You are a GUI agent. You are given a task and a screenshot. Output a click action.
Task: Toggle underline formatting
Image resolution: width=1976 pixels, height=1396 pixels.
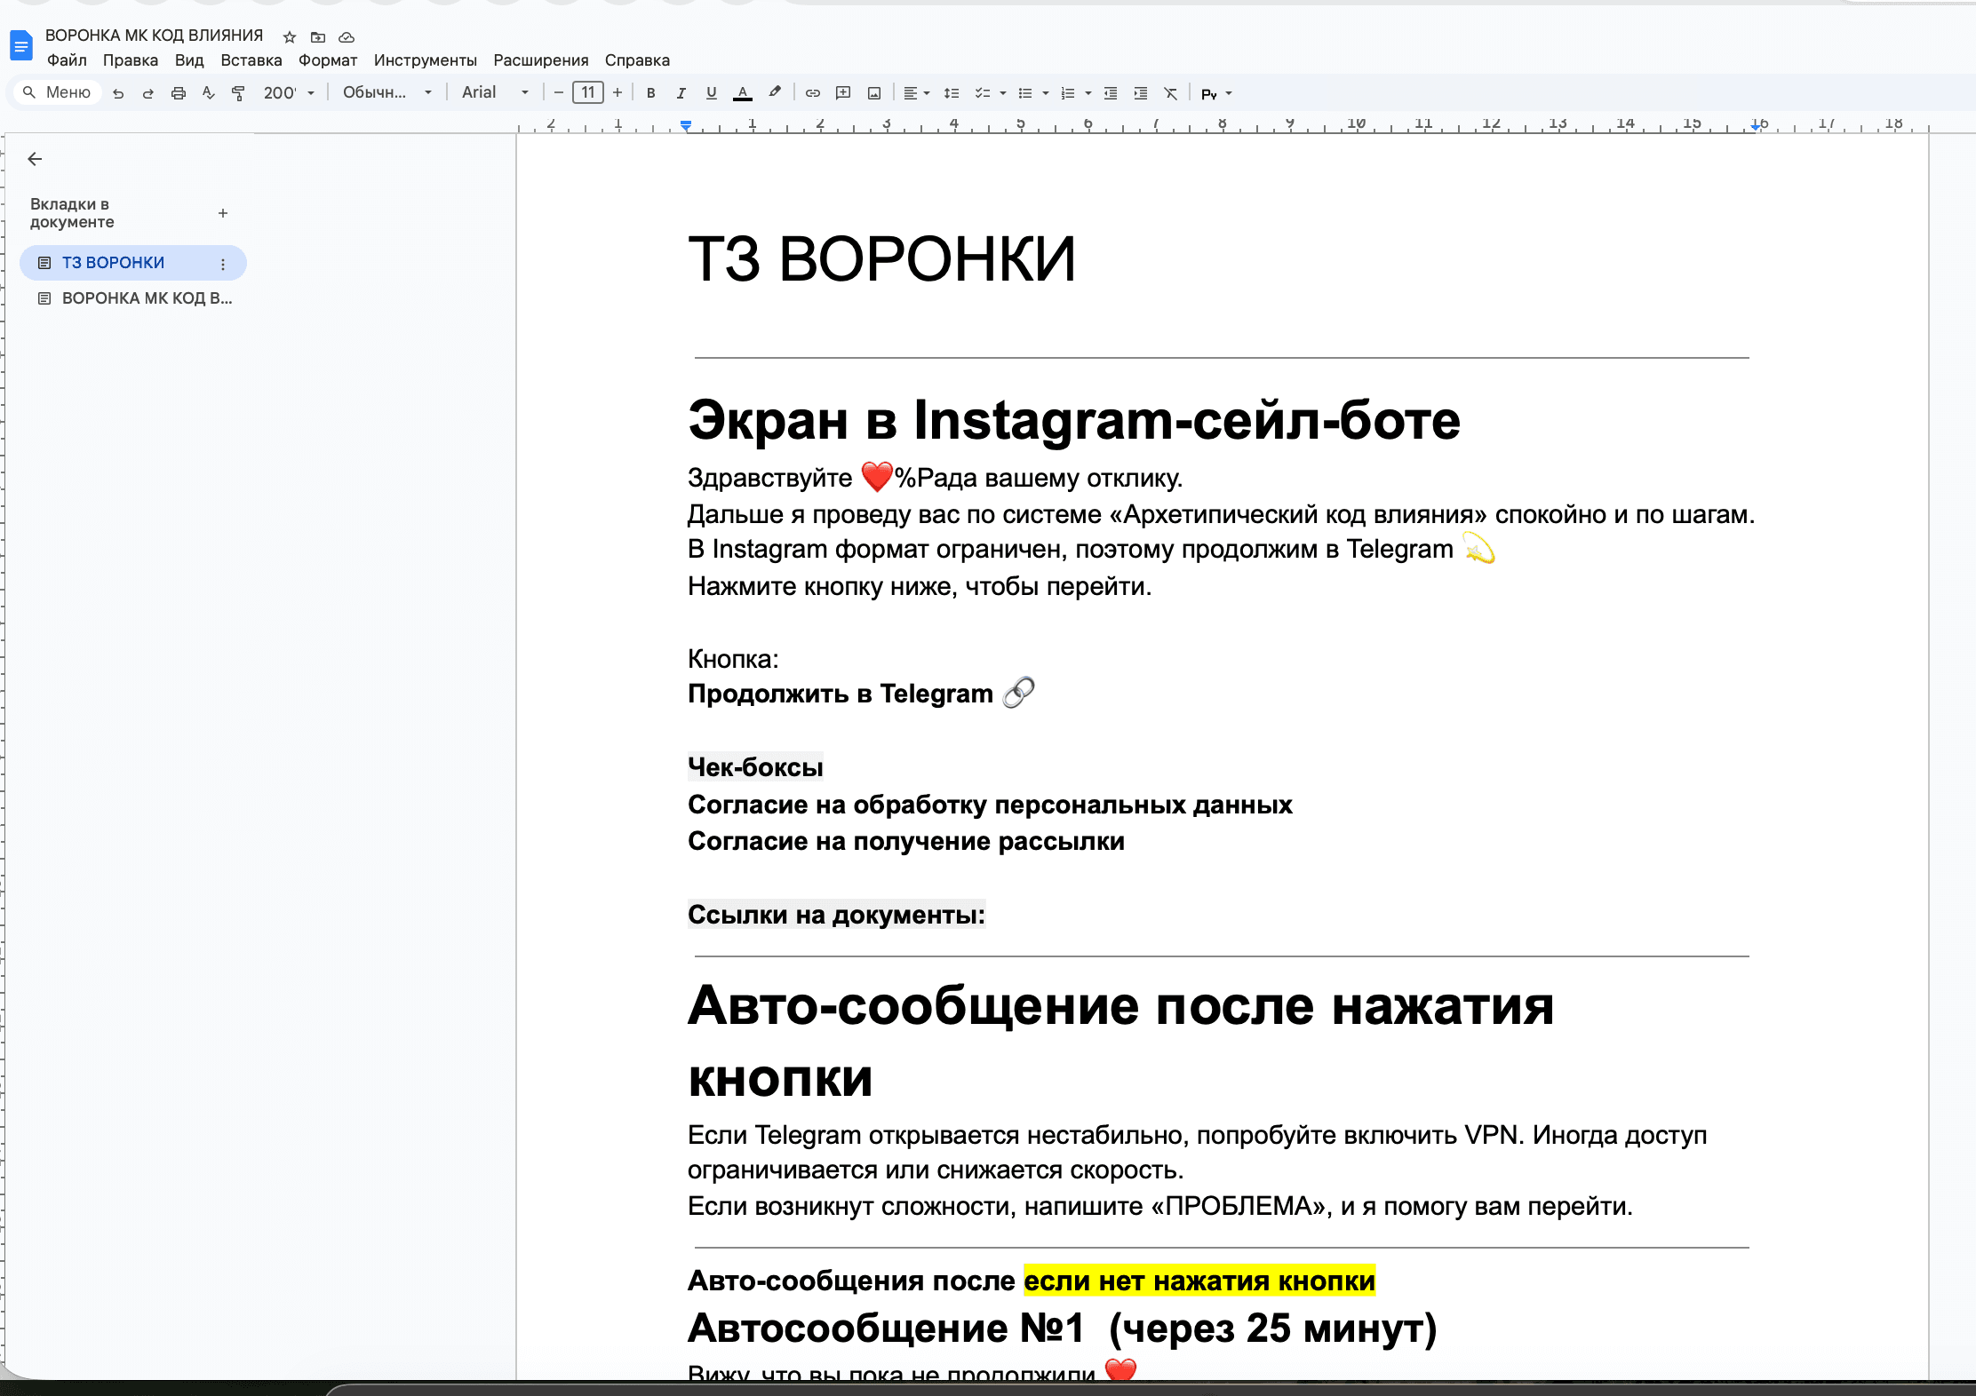coord(711,92)
